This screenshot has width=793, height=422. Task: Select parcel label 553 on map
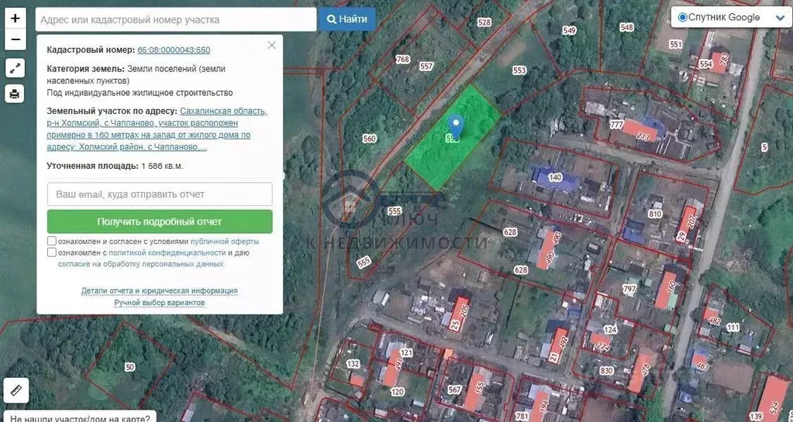[x=519, y=70]
